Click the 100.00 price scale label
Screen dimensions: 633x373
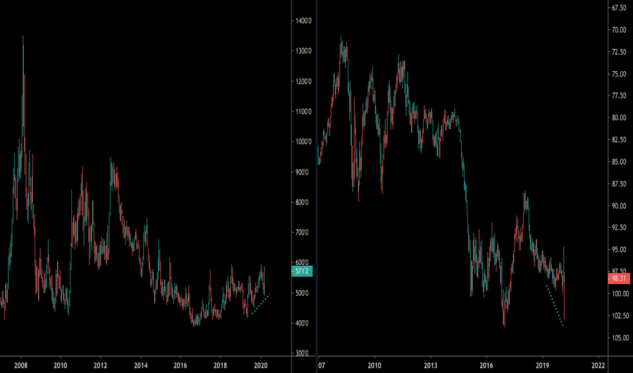(619, 294)
